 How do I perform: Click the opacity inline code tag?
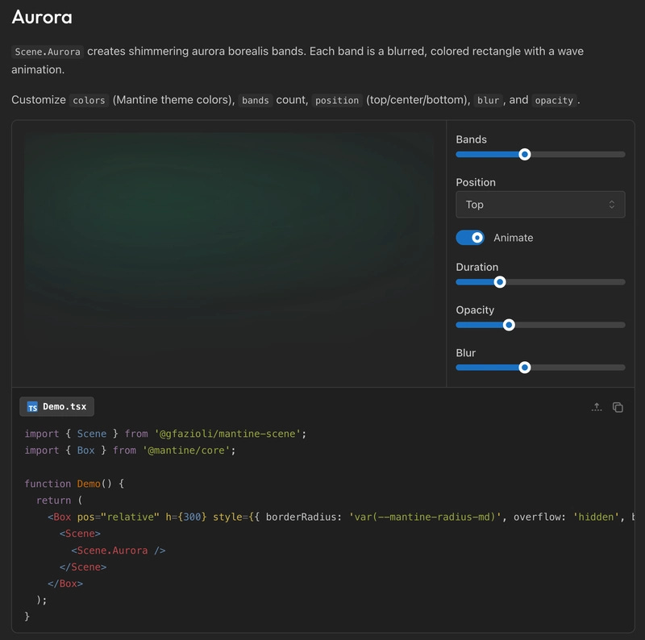pyautogui.click(x=554, y=101)
